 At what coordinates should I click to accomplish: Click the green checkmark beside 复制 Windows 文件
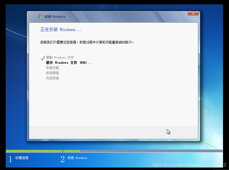43,58
